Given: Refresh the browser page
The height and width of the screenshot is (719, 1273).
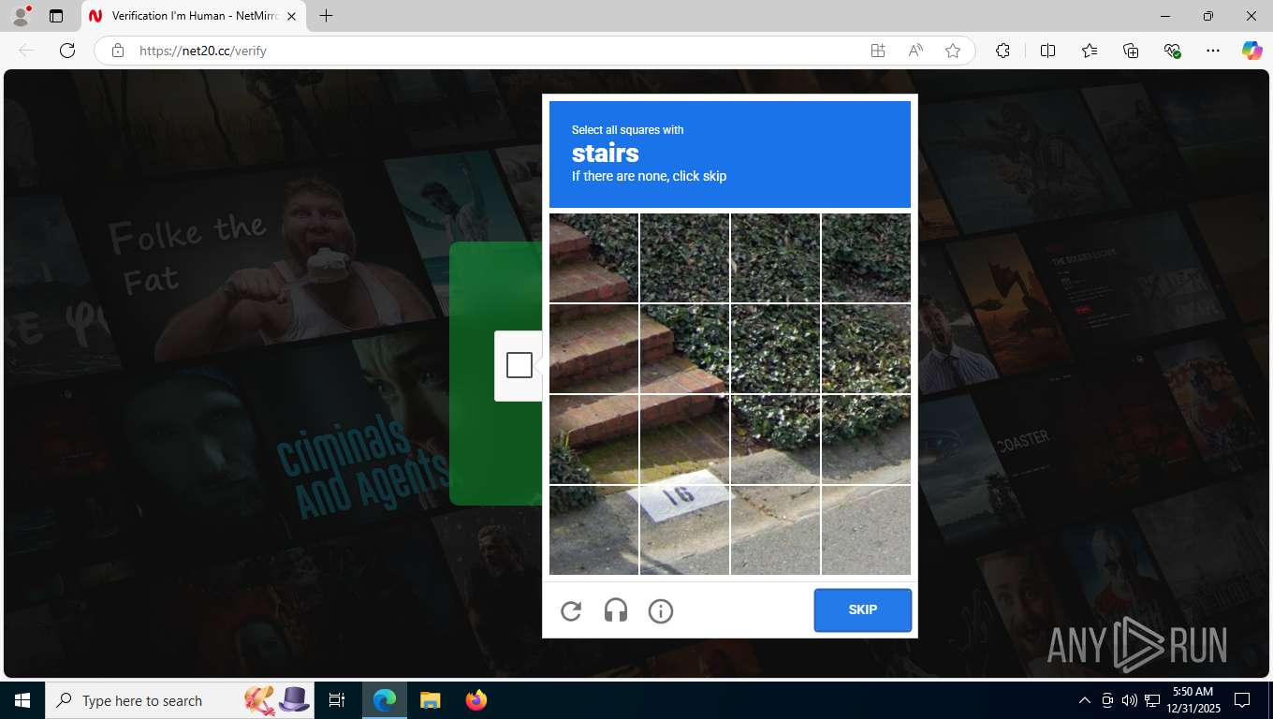Looking at the screenshot, I should [x=66, y=51].
